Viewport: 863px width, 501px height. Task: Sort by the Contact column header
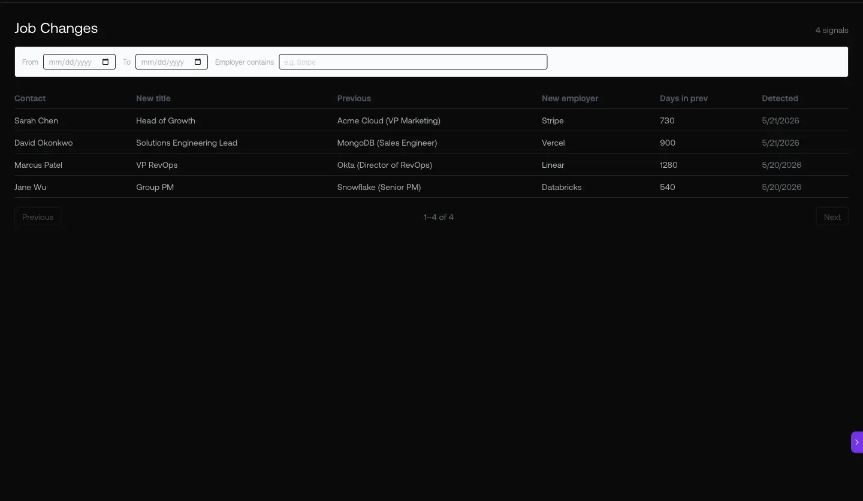tap(30, 98)
